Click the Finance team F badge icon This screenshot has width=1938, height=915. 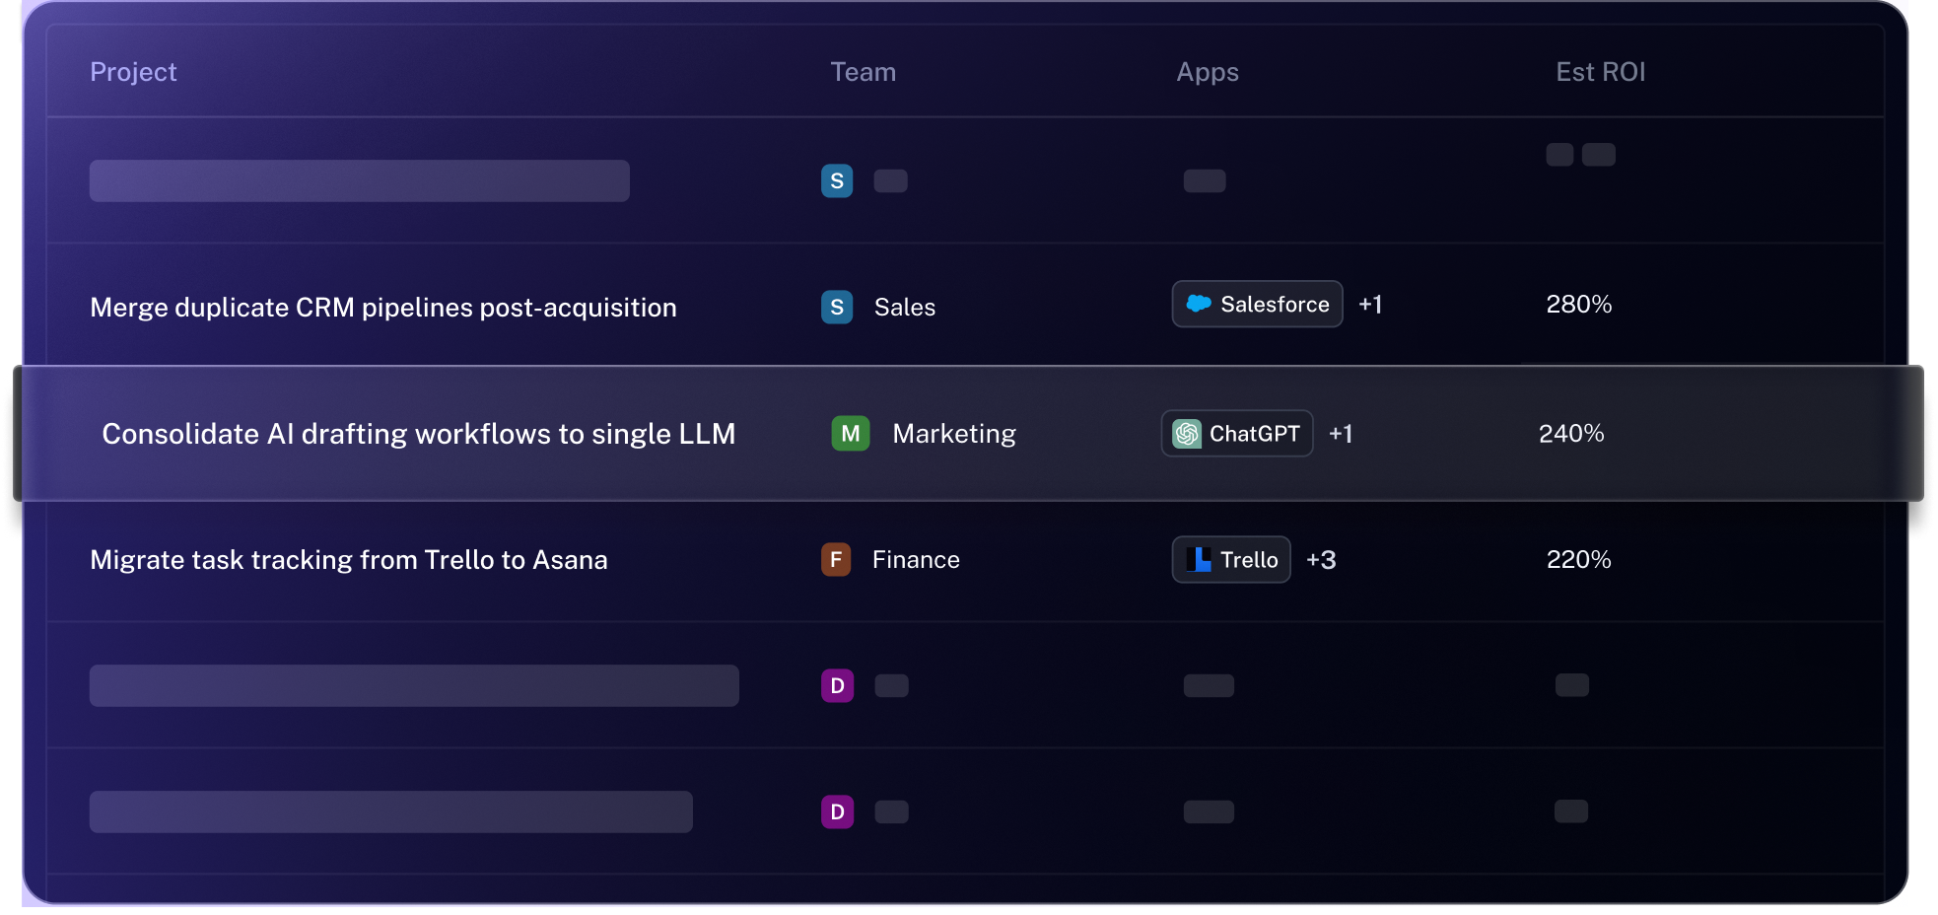[836, 559]
